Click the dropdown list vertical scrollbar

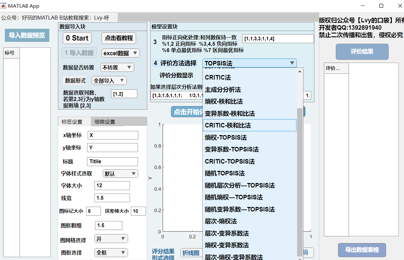(300, 179)
